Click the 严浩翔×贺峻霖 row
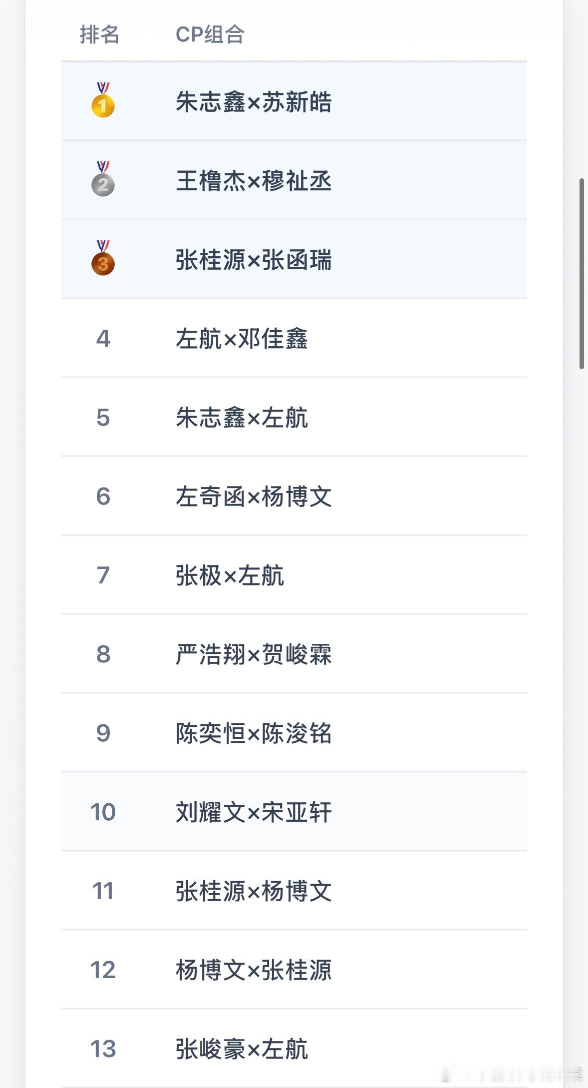This screenshot has height=1088, width=588. [x=294, y=654]
